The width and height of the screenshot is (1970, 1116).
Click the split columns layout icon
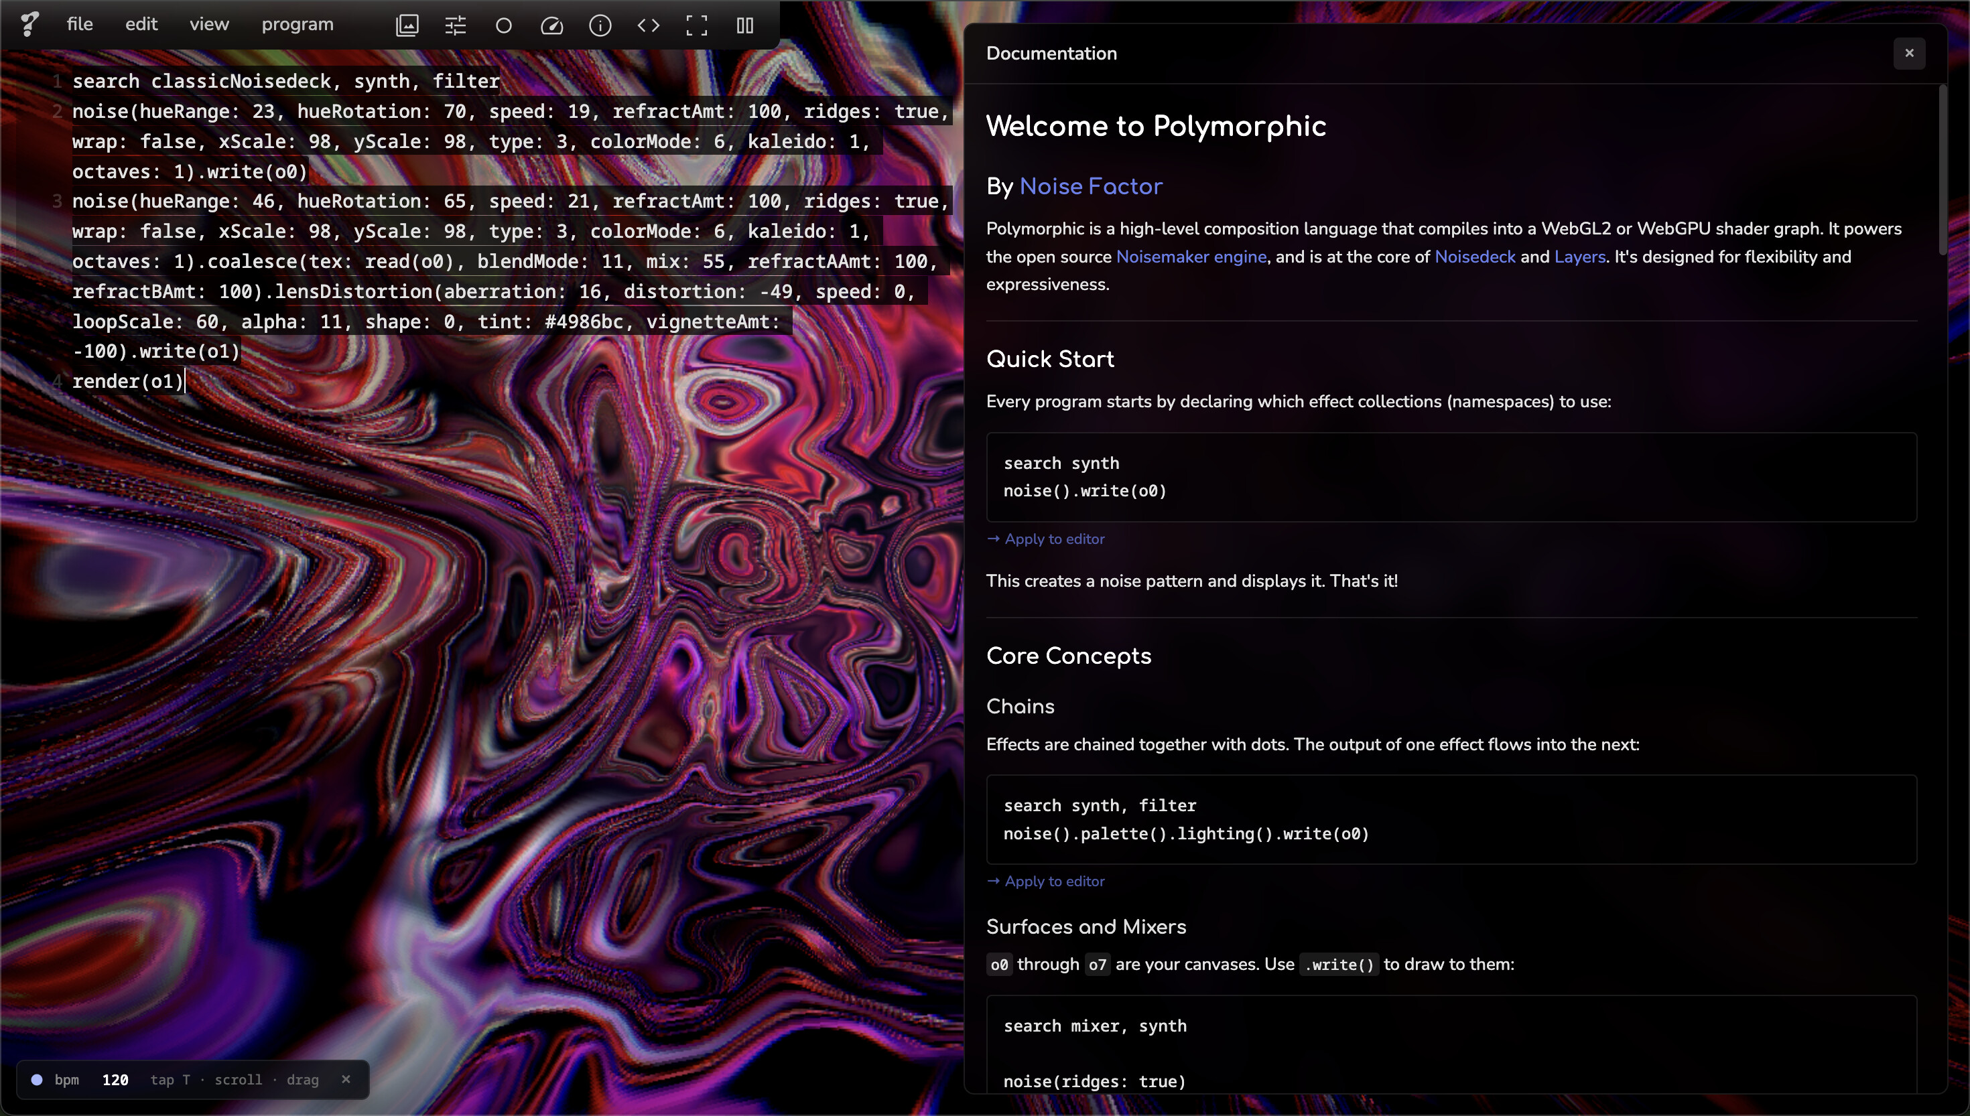tap(745, 25)
